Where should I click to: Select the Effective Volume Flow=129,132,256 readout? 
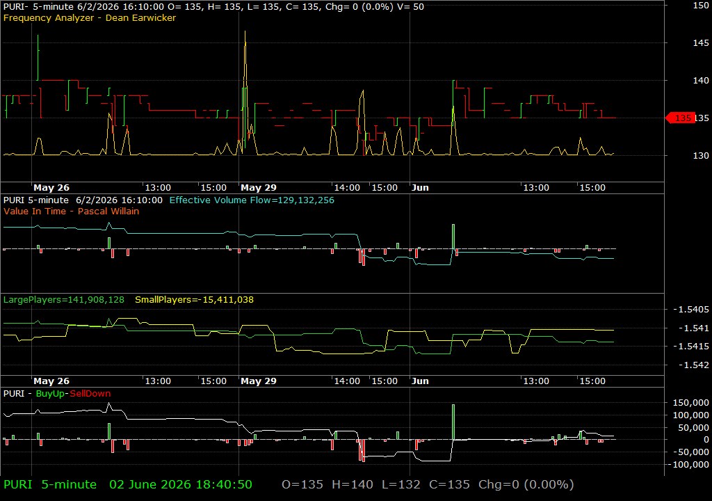coord(252,200)
